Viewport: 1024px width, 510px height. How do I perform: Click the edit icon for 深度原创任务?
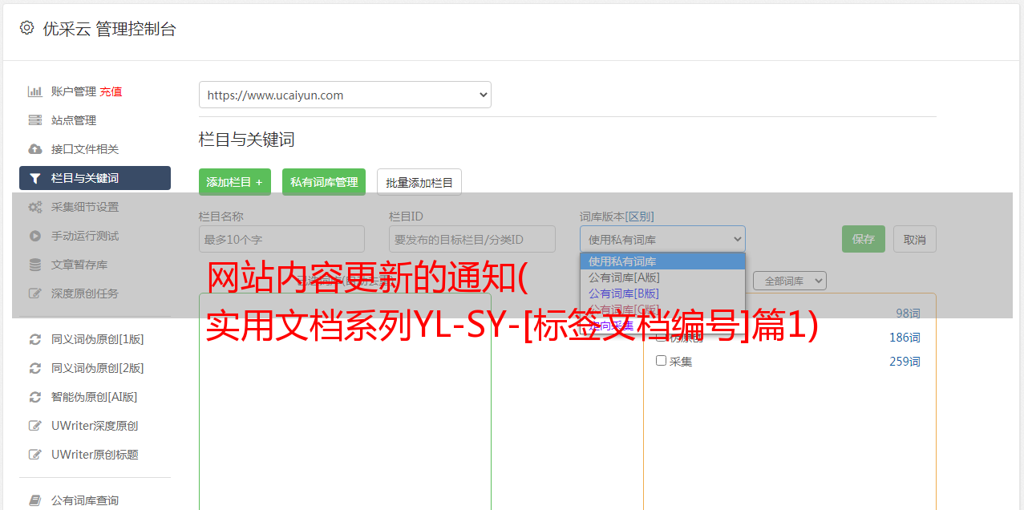[x=35, y=293]
